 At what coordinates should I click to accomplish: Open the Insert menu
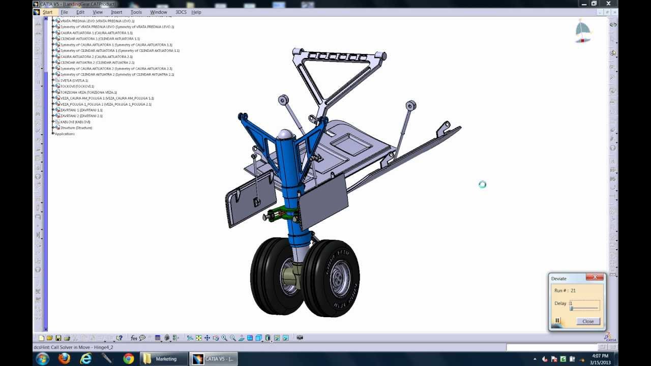(x=116, y=12)
